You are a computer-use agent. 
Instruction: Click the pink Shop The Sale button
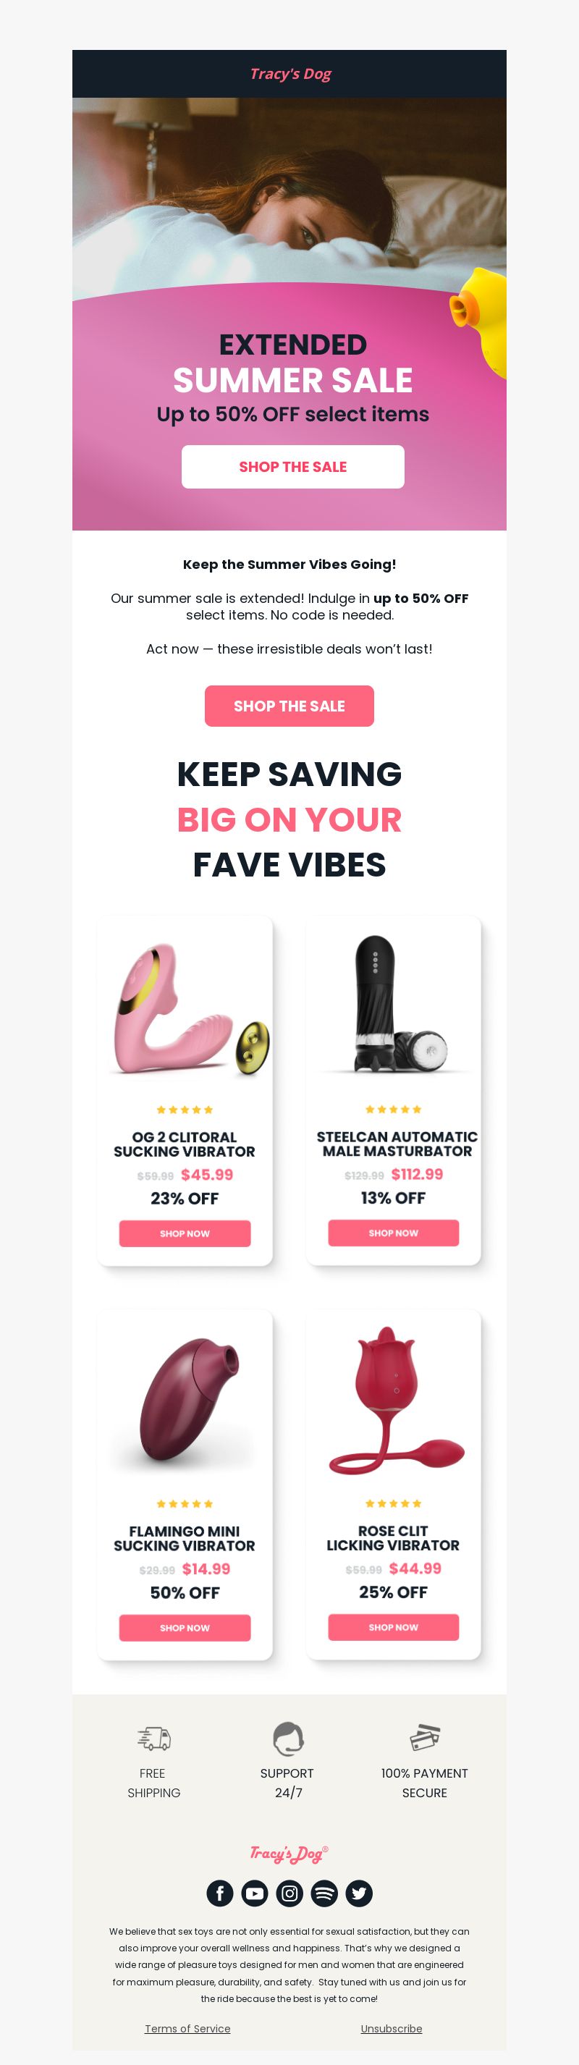[x=289, y=706]
